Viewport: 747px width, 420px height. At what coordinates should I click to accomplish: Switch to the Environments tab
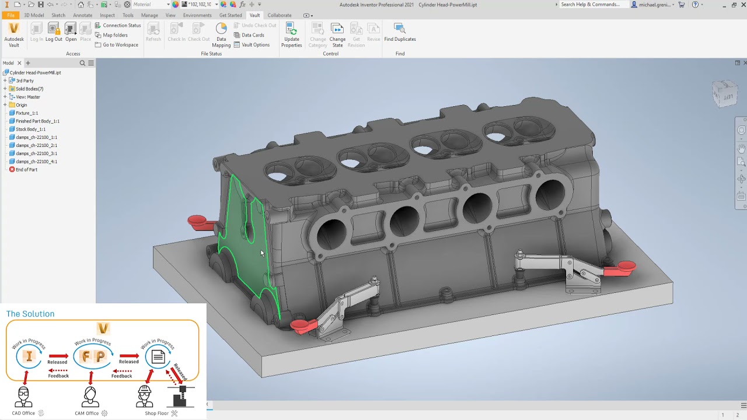197,15
